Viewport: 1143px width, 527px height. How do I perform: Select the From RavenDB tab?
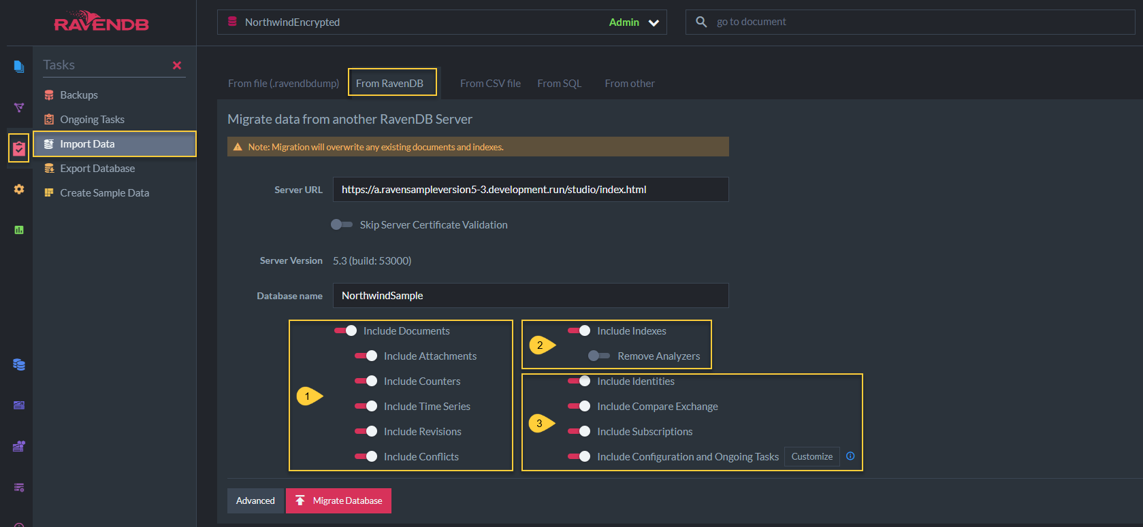click(389, 84)
